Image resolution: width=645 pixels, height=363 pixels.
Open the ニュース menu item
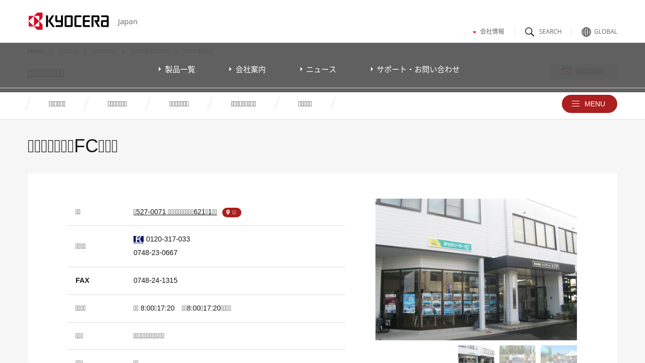[x=318, y=69]
